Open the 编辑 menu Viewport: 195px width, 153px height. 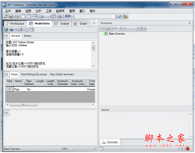pos(18,11)
